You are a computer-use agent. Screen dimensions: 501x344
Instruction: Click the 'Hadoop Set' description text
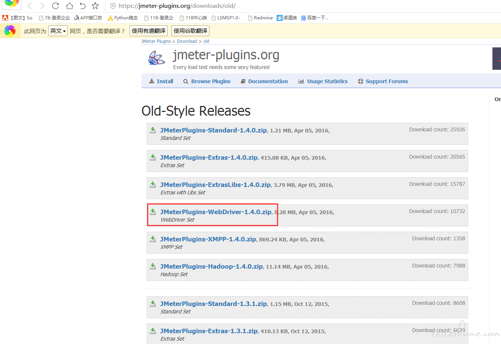(174, 274)
